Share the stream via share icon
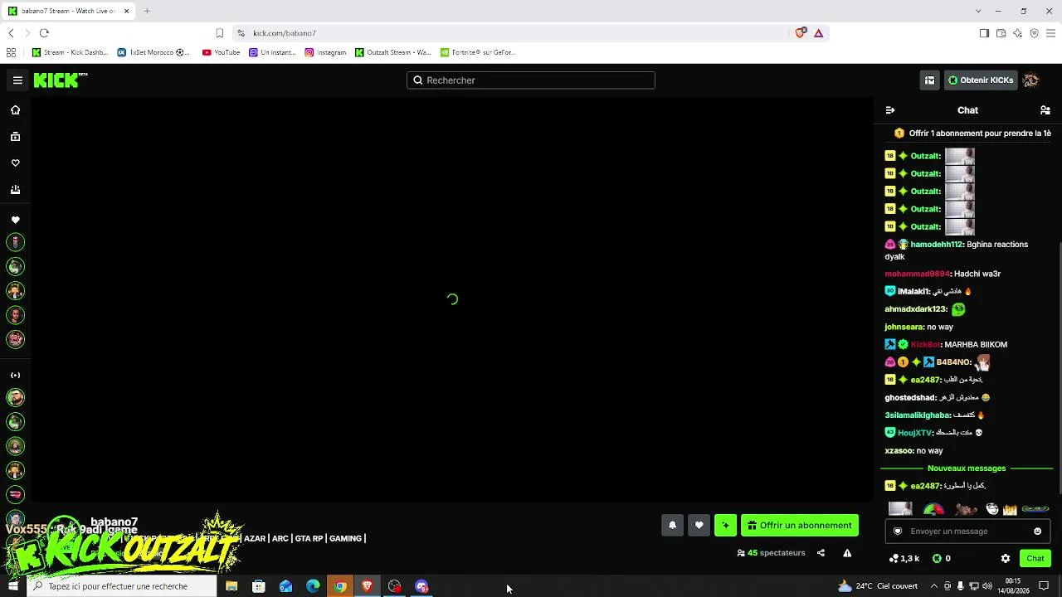1062x597 pixels. pos(821,553)
